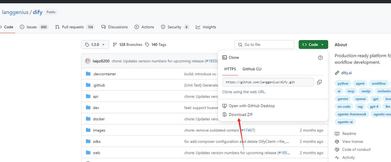View the 128 Branches list

tap(127, 44)
